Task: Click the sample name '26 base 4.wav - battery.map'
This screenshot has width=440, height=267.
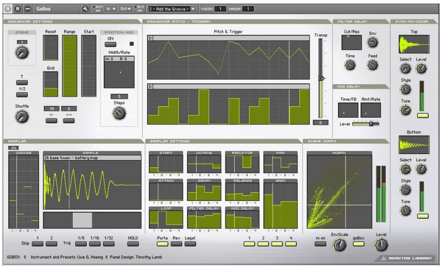Action: pos(71,158)
